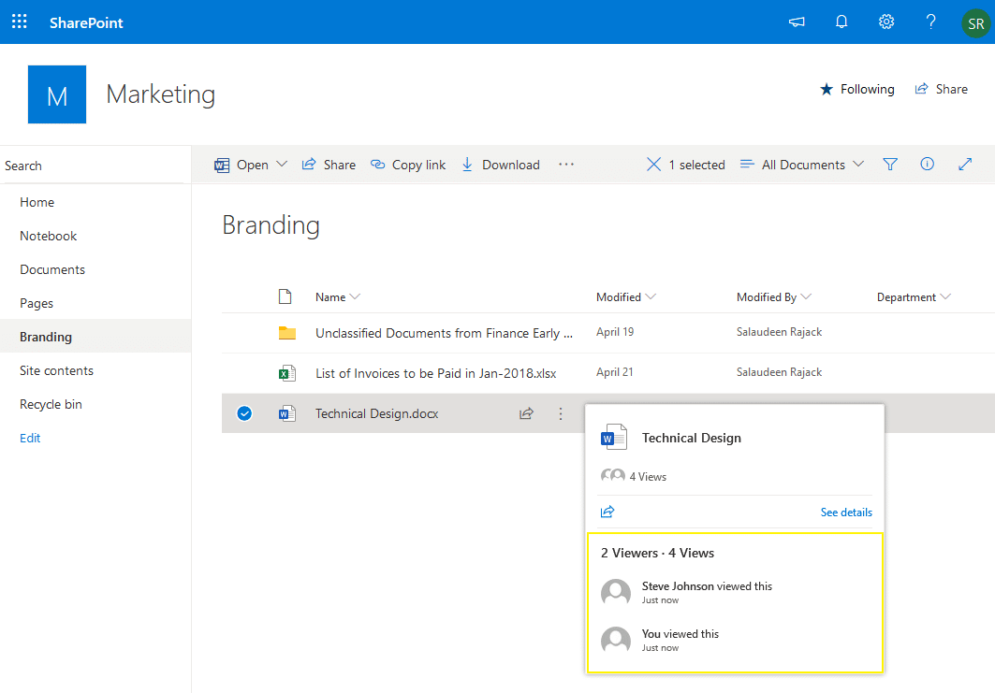Click the Marketing site logo tile
The image size is (995, 693).
click(x=57, y=94)
